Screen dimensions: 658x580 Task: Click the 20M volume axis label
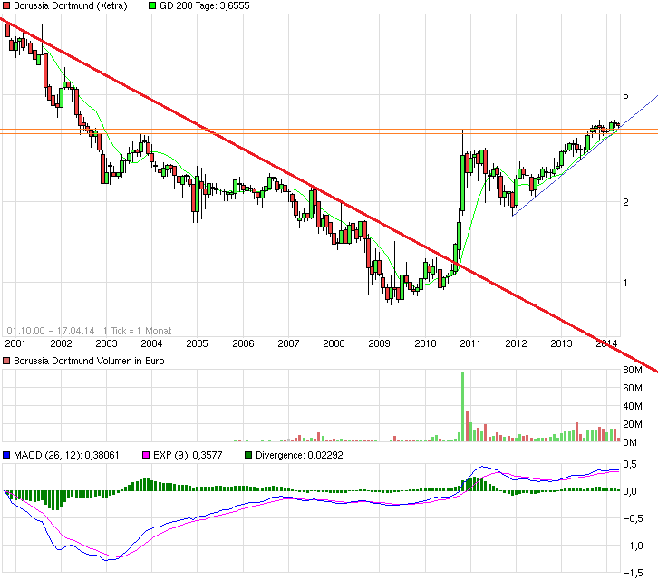tap(633, 424)
